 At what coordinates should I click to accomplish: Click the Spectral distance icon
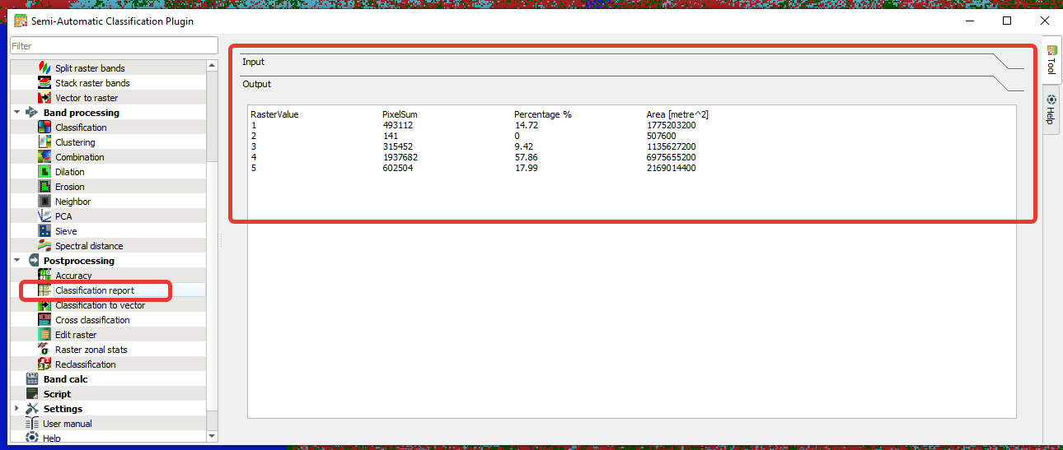[x=44, y=246]
